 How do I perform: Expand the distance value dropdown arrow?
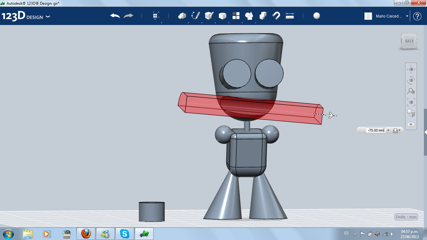coord(388,130)
